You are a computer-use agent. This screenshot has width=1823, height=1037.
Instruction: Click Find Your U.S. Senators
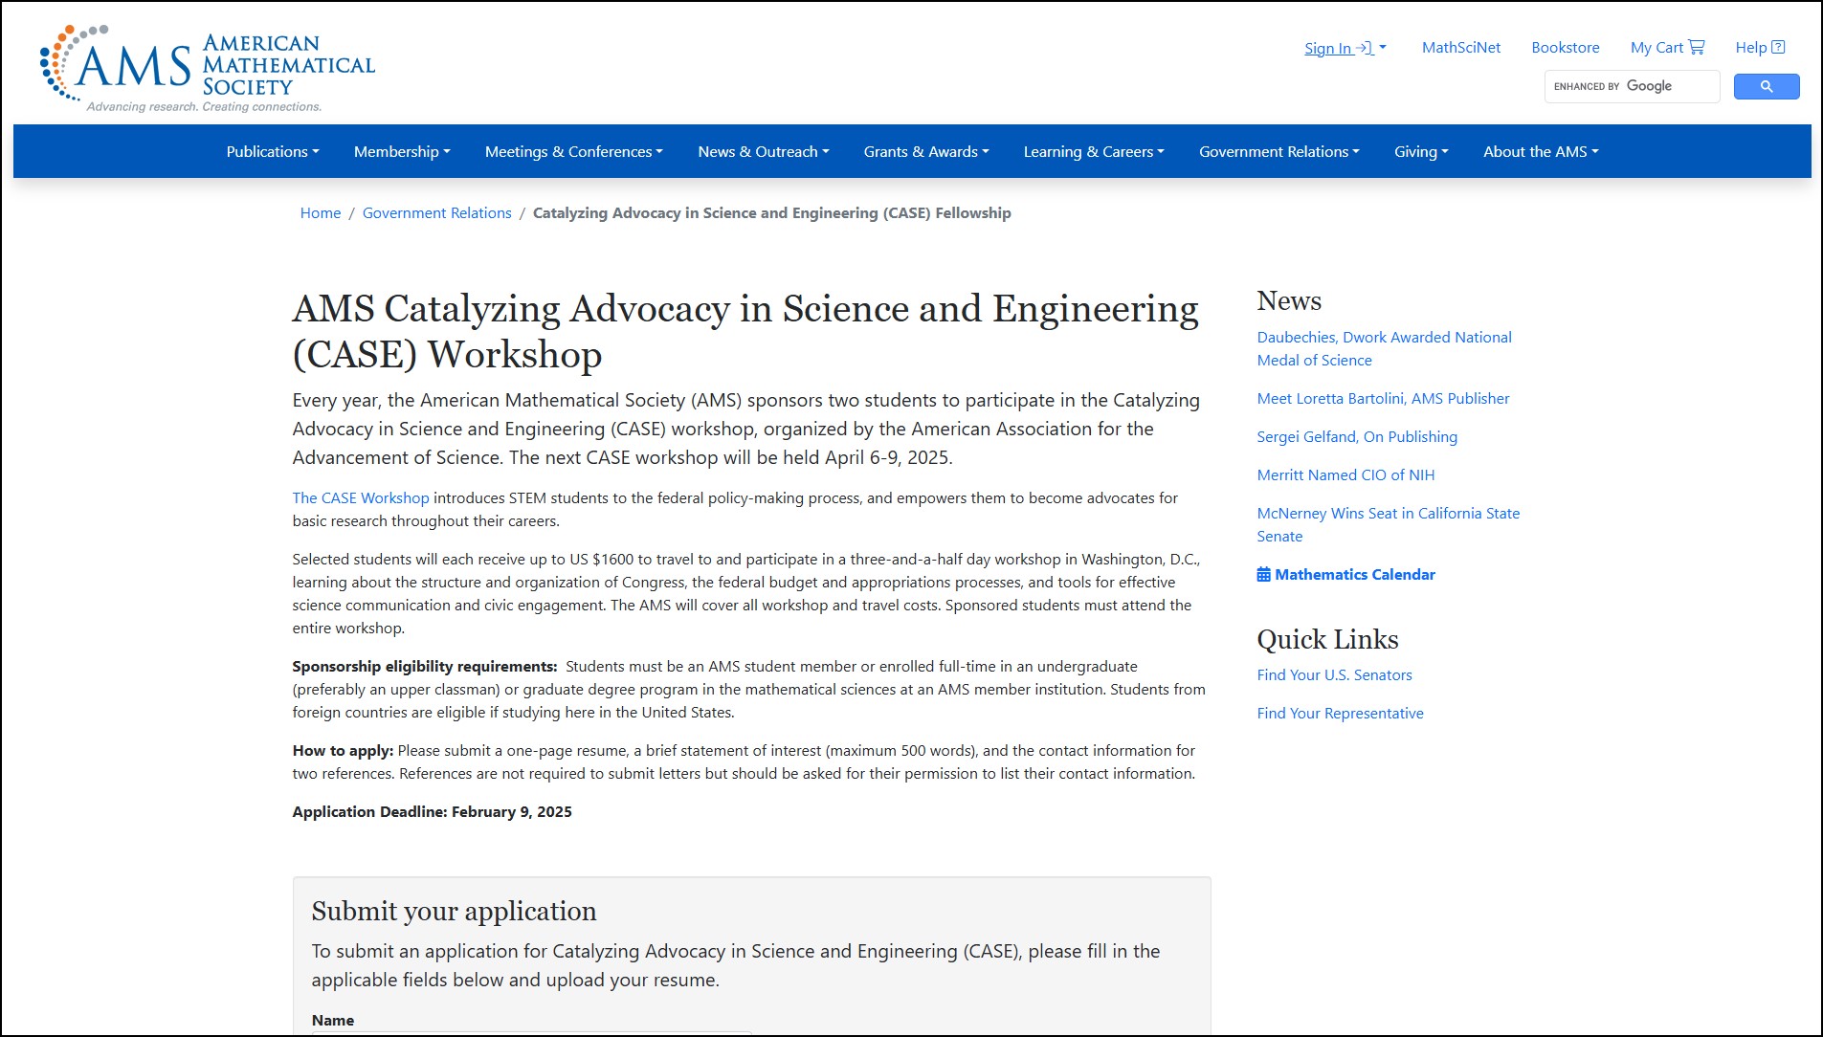[x=1334, y=675]
